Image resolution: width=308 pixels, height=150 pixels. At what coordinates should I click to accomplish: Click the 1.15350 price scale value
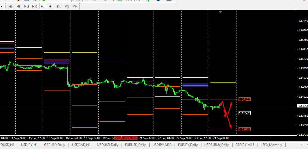[x=303, y=68]
